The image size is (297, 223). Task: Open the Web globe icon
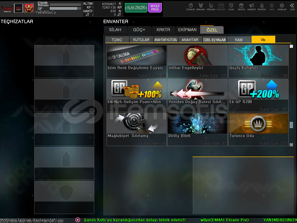tap(271, 7)
